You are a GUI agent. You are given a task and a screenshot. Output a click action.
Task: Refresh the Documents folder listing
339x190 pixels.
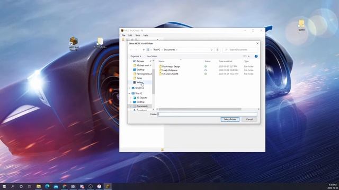tap(217, 50)
